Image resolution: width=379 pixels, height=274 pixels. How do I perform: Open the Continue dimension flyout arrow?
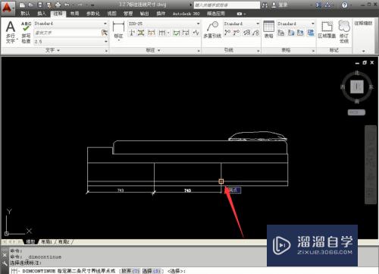[168, 33]
